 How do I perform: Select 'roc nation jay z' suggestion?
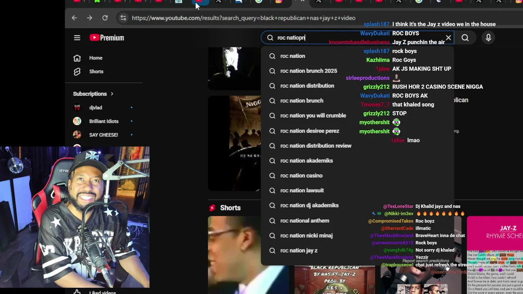pyautogui.click(x=358, y=250)
